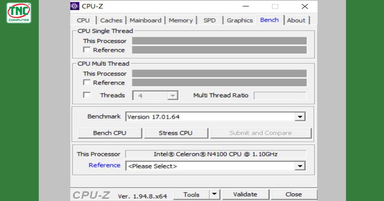
Task: Expand the Reference processor Please Select dropdown
Action: [x=300, y=166]
